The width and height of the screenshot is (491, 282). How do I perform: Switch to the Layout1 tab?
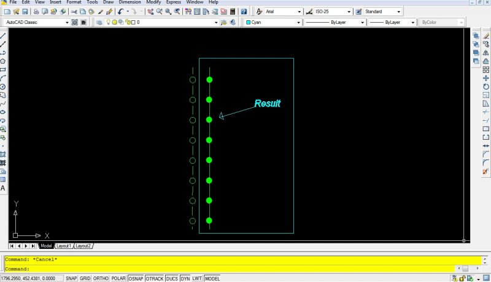[64, 246]
